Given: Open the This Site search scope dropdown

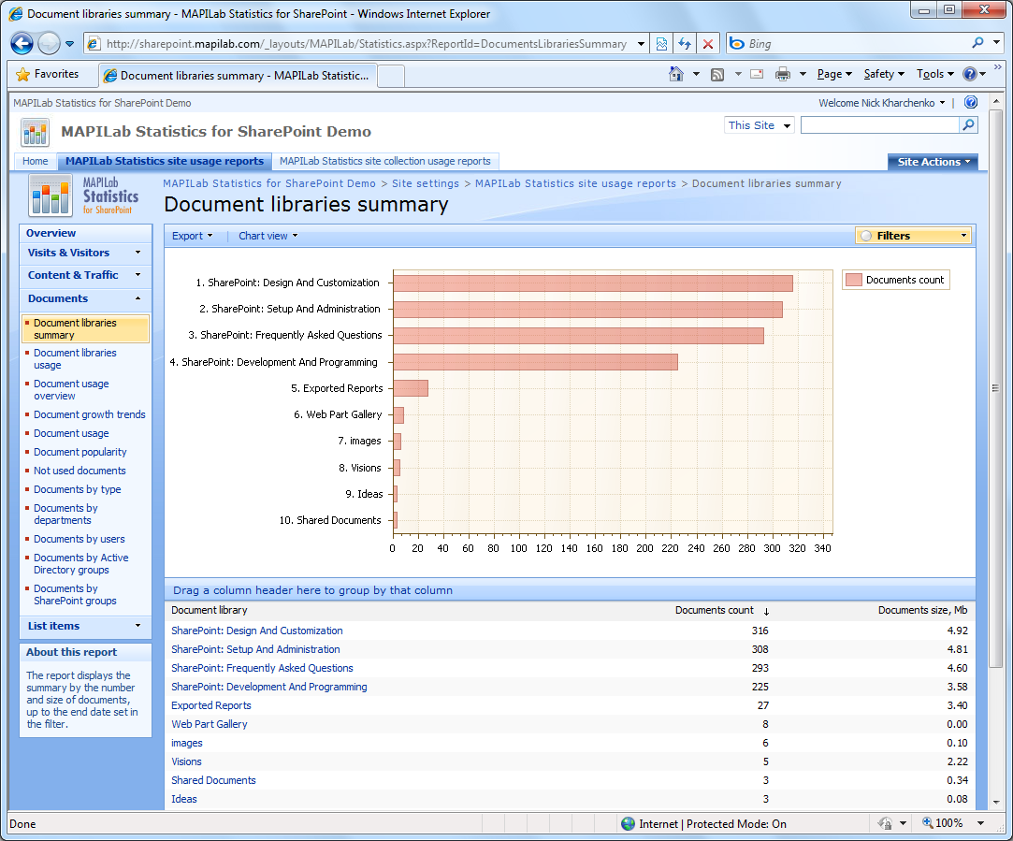Looking at the screenshot, I should 760,125.
